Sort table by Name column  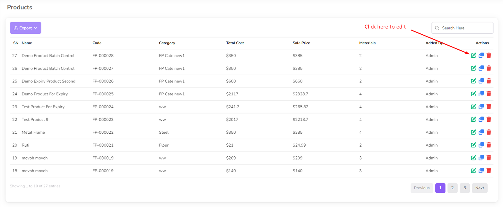pyautogui.click(x=27, y=43)
